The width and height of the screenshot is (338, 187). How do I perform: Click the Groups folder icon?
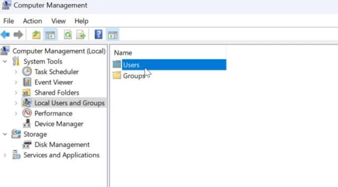[117, 75]
